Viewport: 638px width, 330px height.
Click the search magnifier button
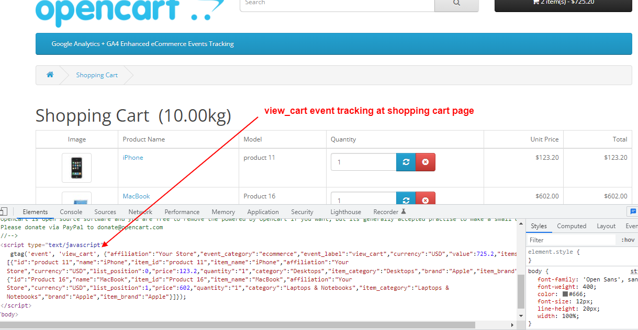click(456, 4)
